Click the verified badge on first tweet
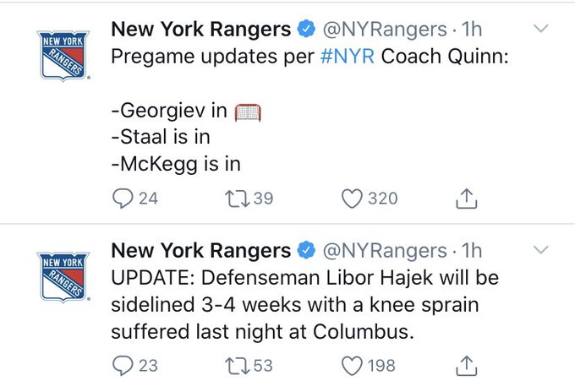This screenshot has height=381, width=575. 306,30
